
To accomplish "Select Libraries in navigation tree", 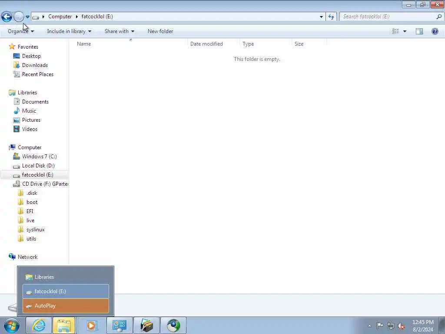I will point(27,93).
